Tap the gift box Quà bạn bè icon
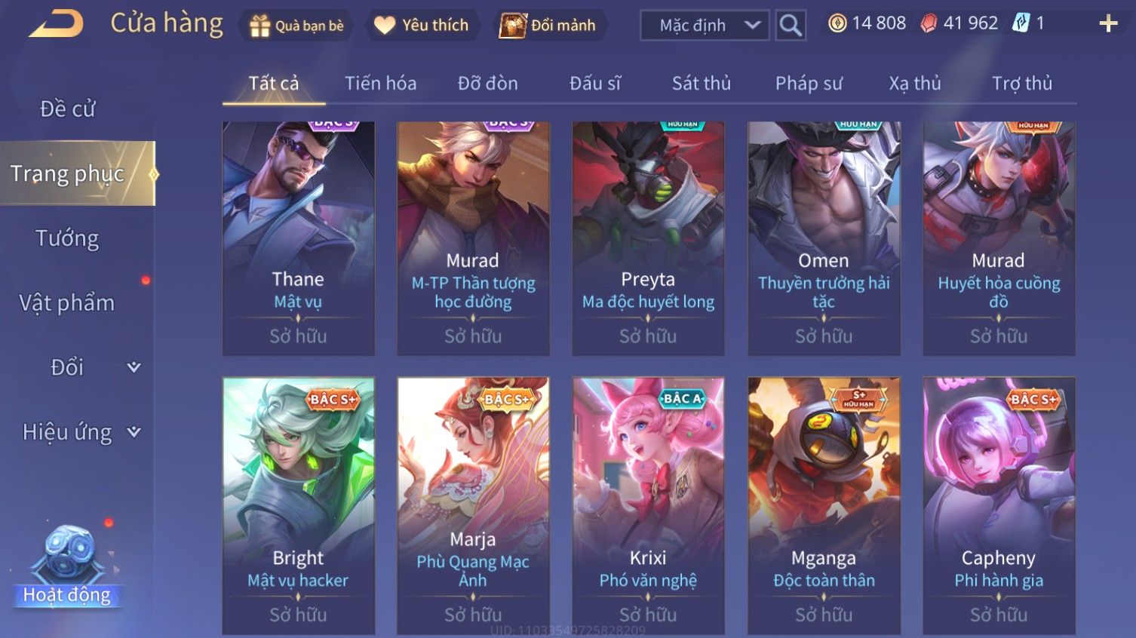 pos(259,26)
